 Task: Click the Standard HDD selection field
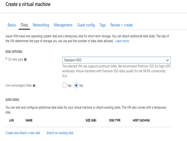[117, 60]
